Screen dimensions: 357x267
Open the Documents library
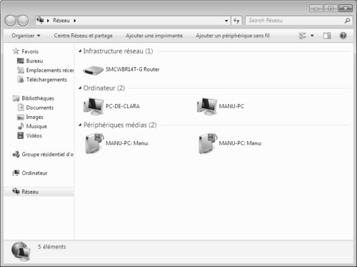[40, 108]
